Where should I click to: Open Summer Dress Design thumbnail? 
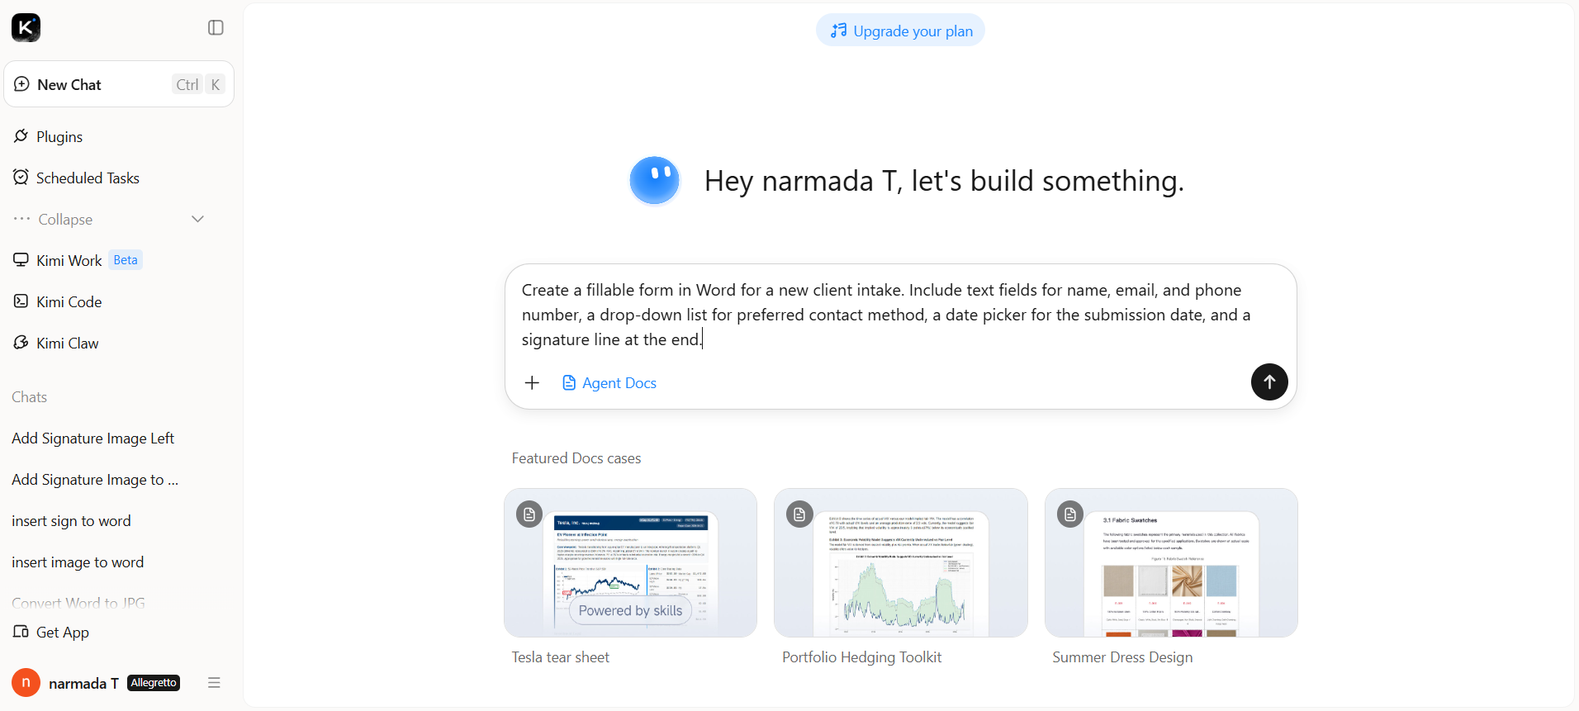click(1171, 562)
